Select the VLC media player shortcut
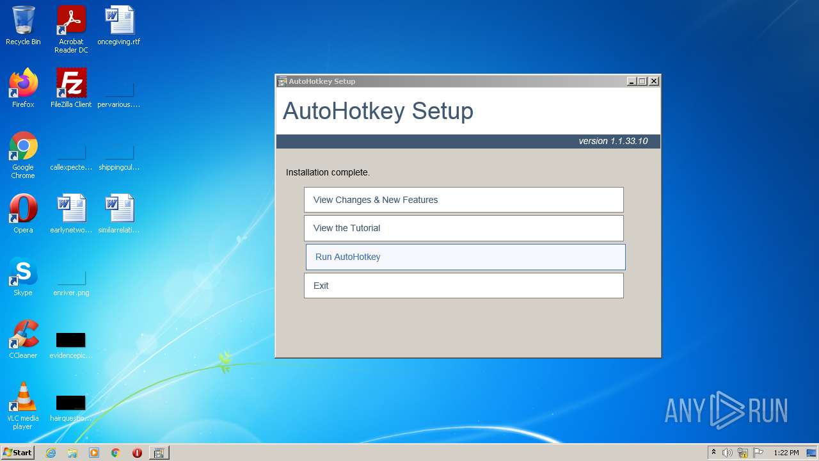Image resolution: width=819 pixels, height=461 pixels. (x=23, y=406)
